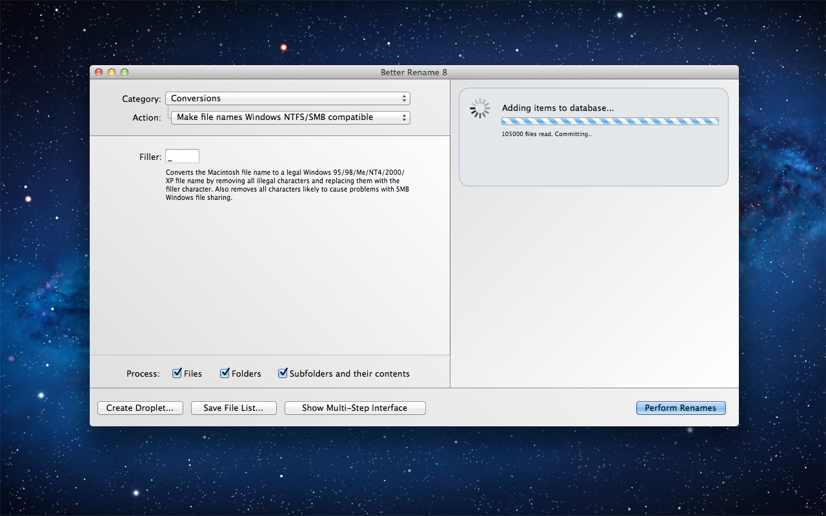Screen dimensions: 826x516
Task: Click '105000 files read. Committing..' text
Action: [x=547, y=134]
